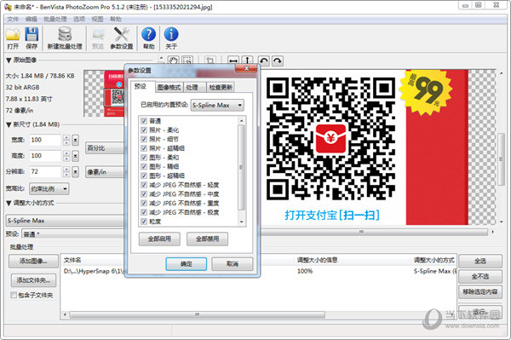Toggle 减少 JPEG 不自然感 - 重度 checkbox

[x=144, y=203]
